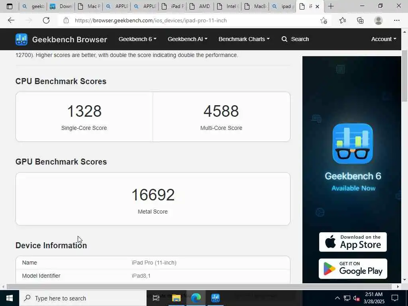Image resolution: width=408 pixels, height=306 pixels.
Task: Click the Geekbench 6 ad app icon
Action: [x=353, y=143]
